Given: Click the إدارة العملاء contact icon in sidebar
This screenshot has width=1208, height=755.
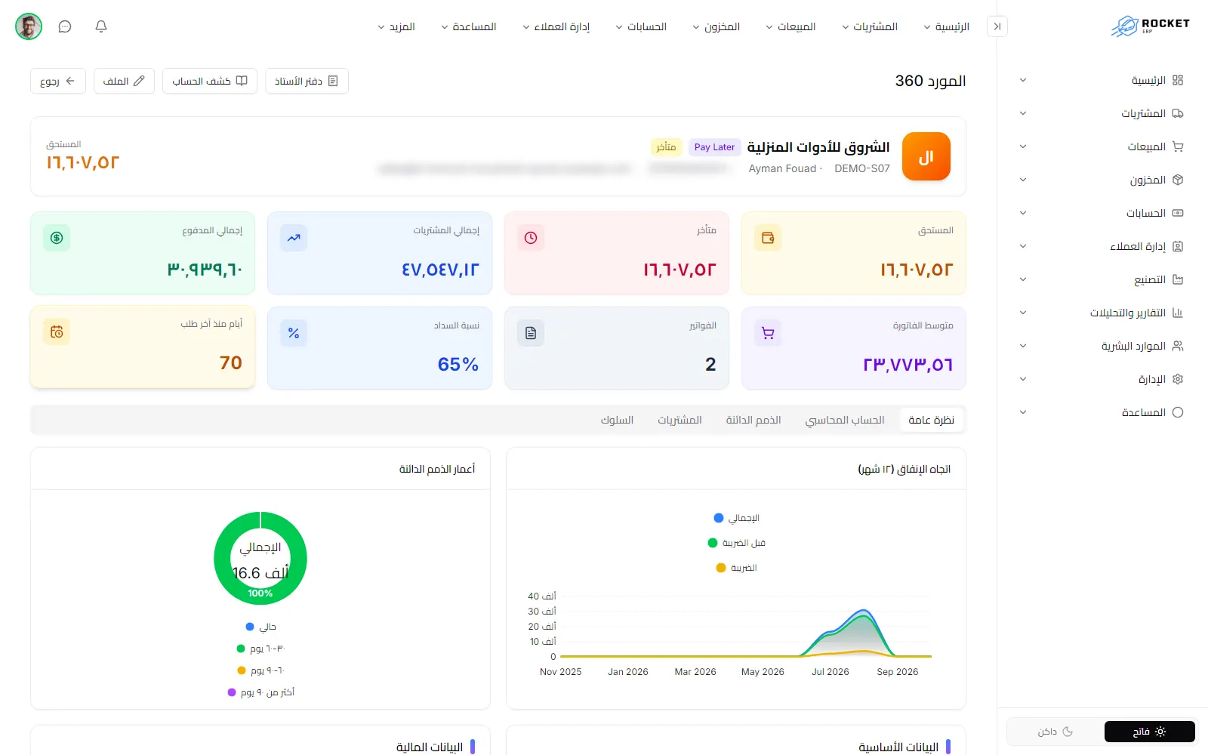Looking at the screenshot, I should pos(1178,246).
